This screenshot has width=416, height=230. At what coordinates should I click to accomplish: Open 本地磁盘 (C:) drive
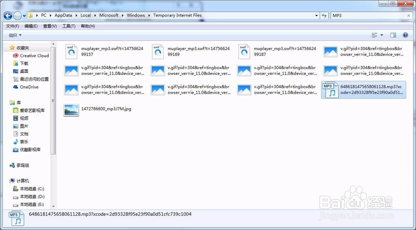tap(29, 189)
